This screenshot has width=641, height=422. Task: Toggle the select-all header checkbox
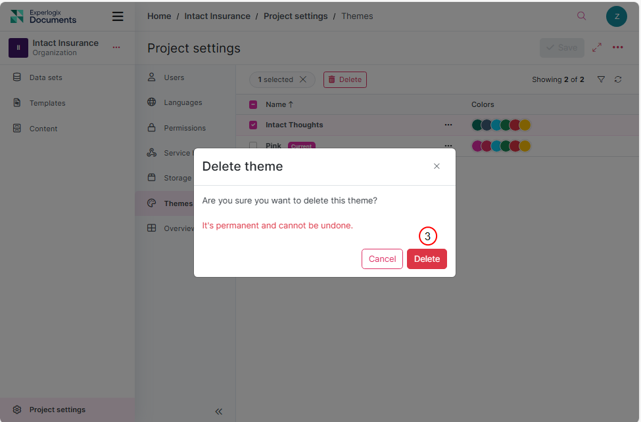[253, 104]
